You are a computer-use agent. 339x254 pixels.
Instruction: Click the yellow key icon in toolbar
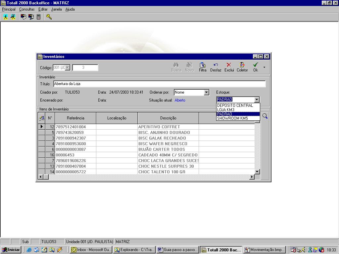tap(49, 17)
